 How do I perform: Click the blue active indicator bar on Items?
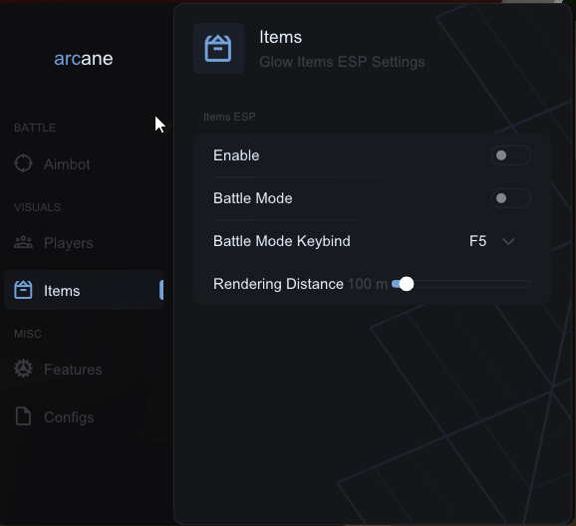tap(161, 290)
